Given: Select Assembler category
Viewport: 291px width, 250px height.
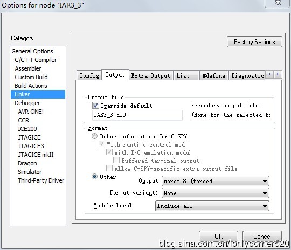Looking at the screenshot, I should pyautogui.click(x=28, y=68).
